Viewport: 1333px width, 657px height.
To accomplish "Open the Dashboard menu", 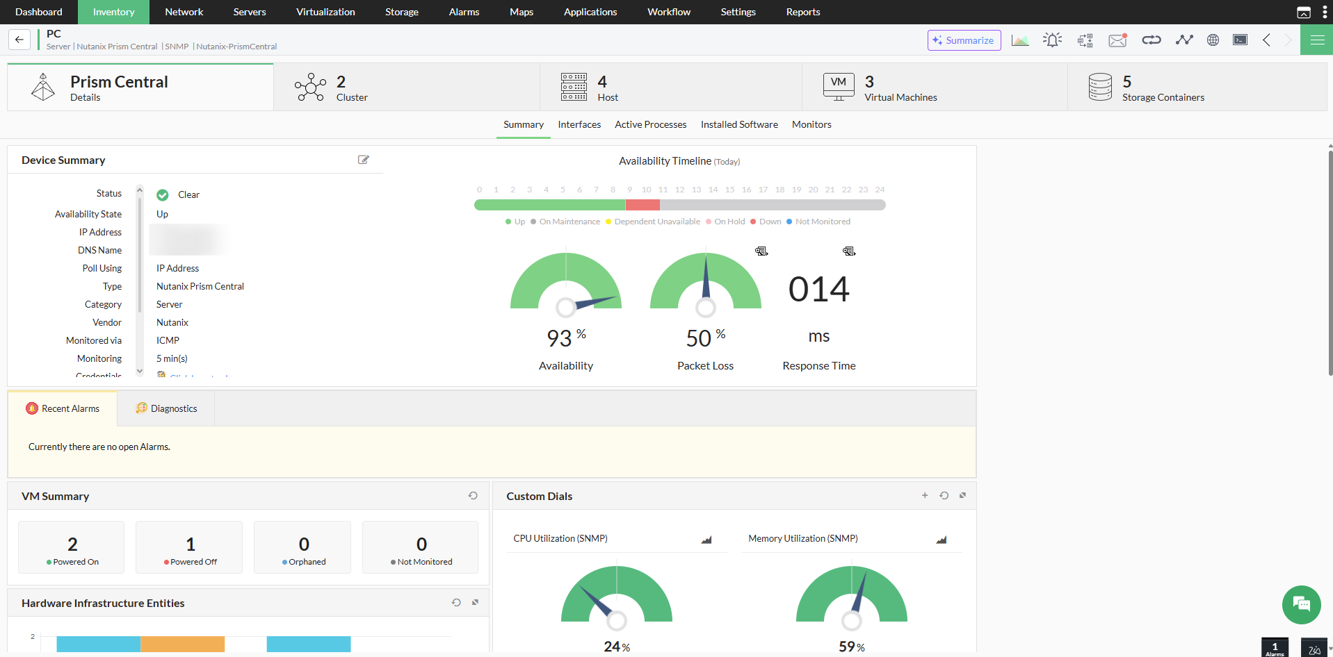I will [x=39, y=12].
